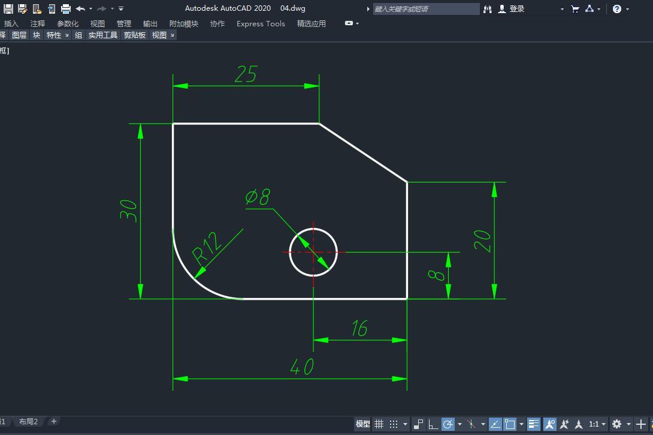Switch to the 布局2 layout tab

point(28,422)
